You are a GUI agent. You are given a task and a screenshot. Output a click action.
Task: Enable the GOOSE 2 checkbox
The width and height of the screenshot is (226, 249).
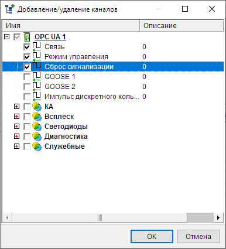[27, 87]
